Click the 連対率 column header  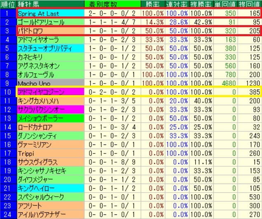(x=177, y=5)
